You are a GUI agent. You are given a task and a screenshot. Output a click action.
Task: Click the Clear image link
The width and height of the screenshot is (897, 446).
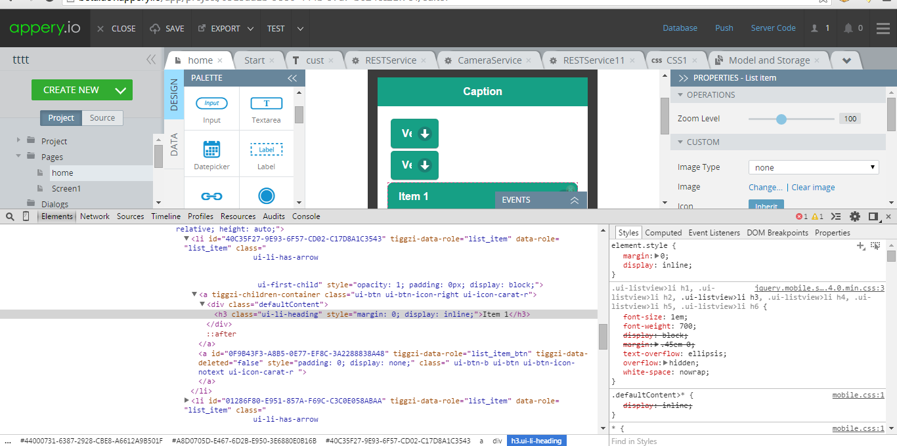[813, 188]
